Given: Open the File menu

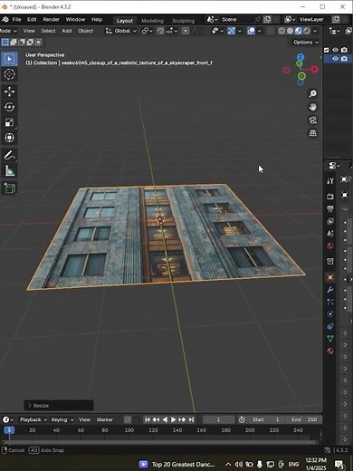Looking at the screenshot, I should 16,20.
